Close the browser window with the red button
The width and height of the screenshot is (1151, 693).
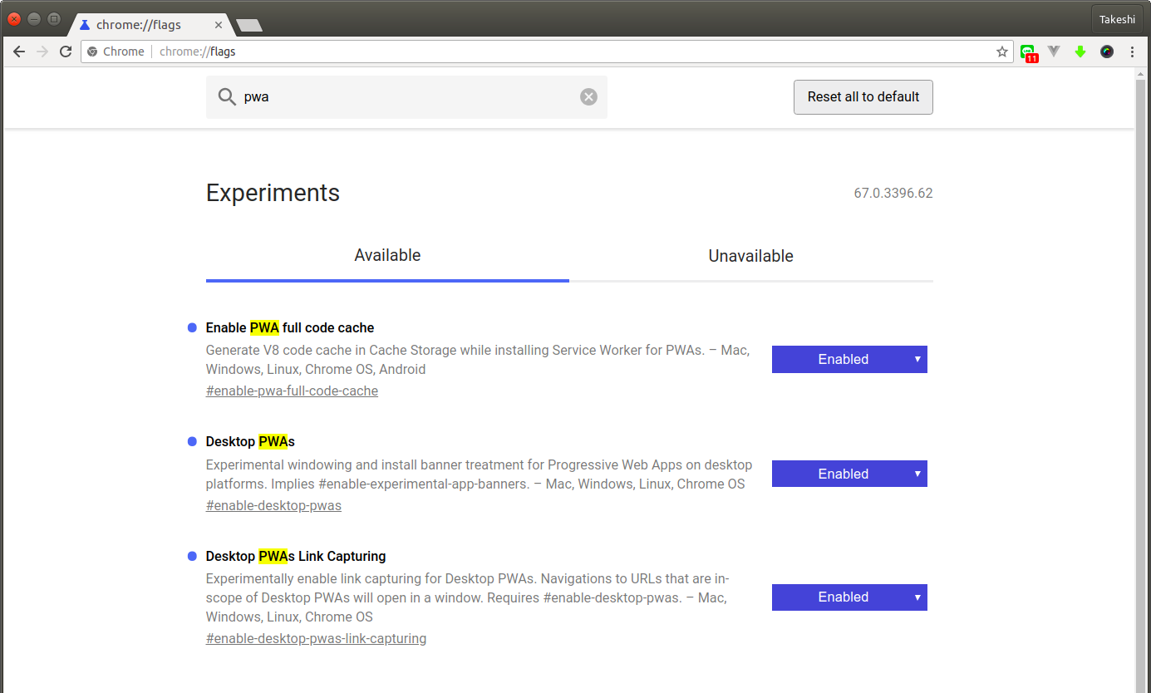14,19
